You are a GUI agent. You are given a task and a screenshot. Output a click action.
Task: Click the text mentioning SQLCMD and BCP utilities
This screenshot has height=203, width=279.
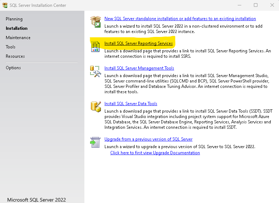click(187, 81)
